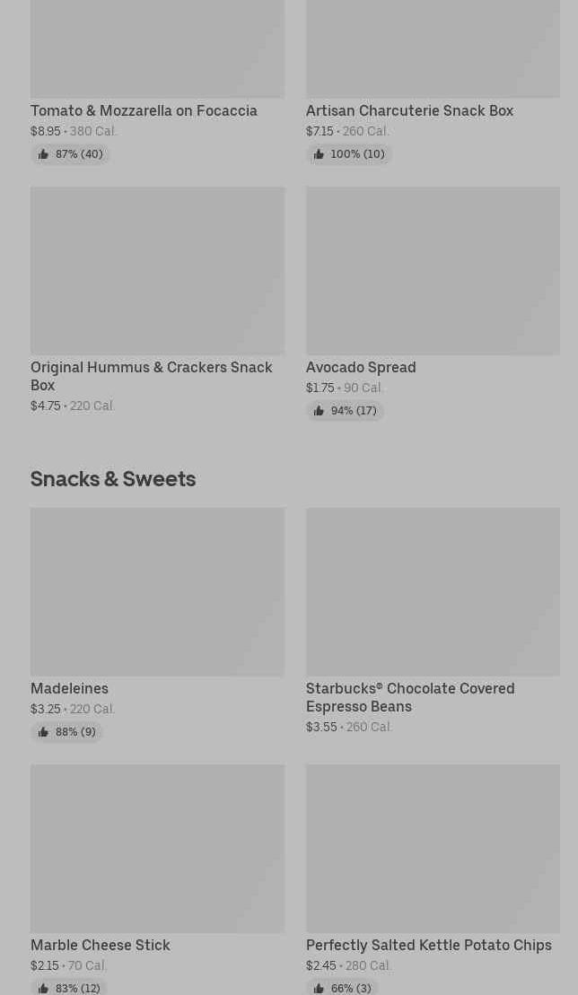Image resolution: width=578 pixels, height=995 pixels.
Task: Click the Snacks & Sweets section heading
Action: point(113,478)
